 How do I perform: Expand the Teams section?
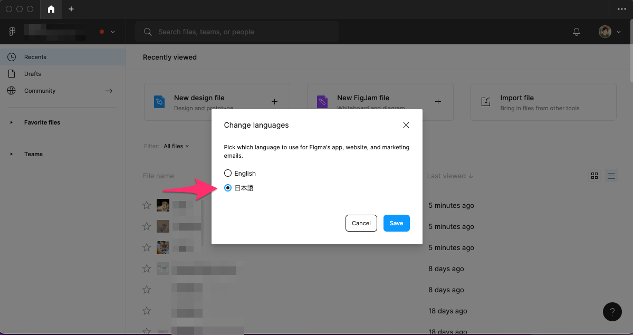click(x=12, y=154)
